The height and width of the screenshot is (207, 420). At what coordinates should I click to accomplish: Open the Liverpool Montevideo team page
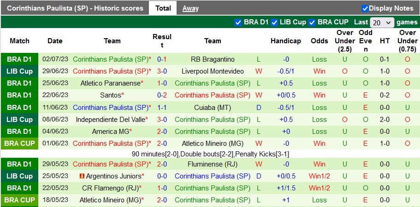tap(213, 71)
